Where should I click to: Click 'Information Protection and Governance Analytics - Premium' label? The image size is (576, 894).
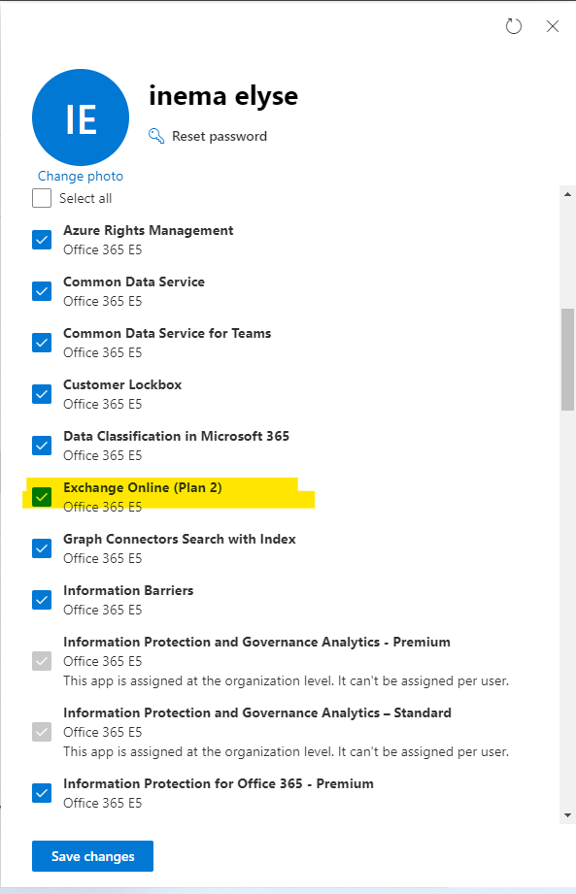click(x=256, y=642)
